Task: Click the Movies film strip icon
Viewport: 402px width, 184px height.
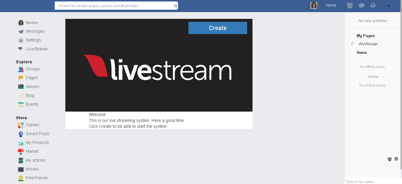Action: tap(21, 169)
